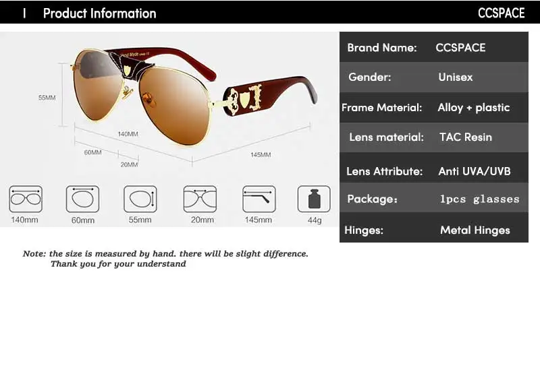Click the weight icon above 44g
Screen dimensions: 540x380
click(x=314, y=199)
